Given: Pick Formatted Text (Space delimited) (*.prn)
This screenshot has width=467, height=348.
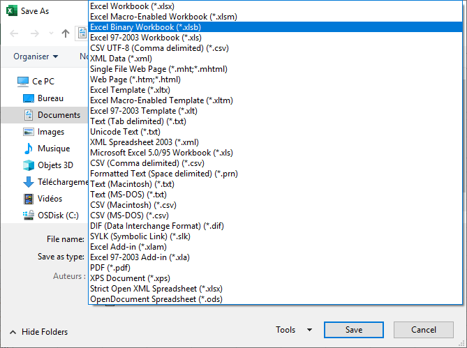Looking at the screenshot, I should [275, 174].
